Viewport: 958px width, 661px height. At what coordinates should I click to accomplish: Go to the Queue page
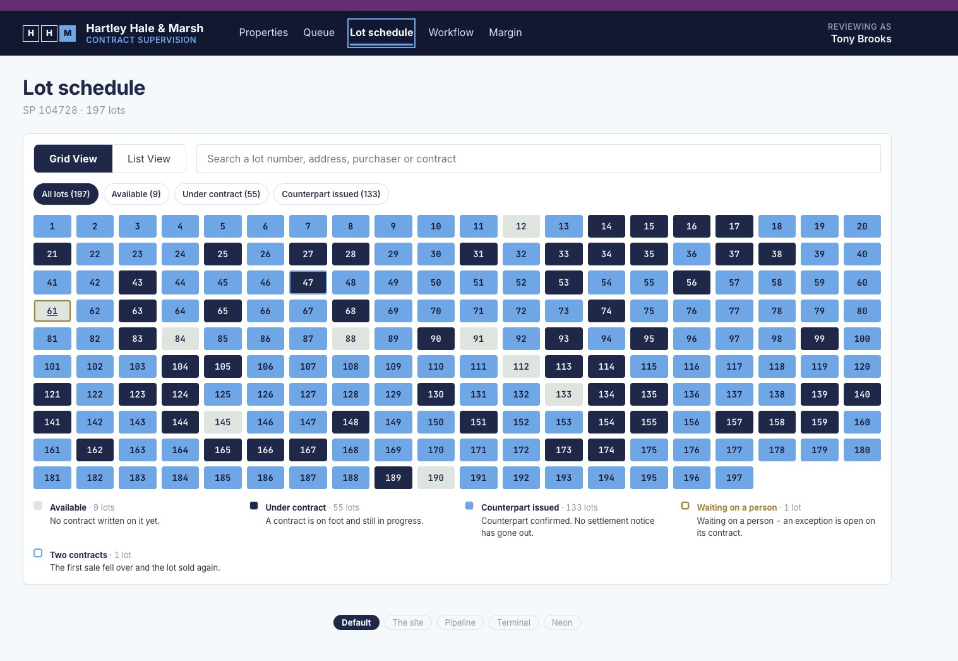[319, 33]
